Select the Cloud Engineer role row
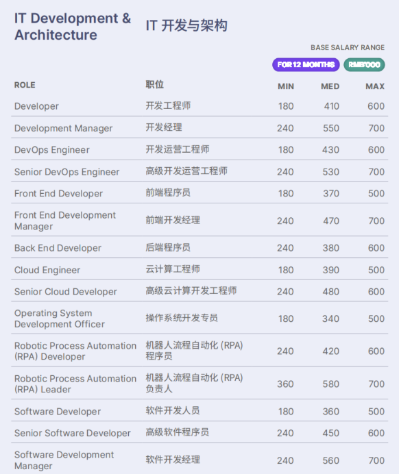 [199, 270]
